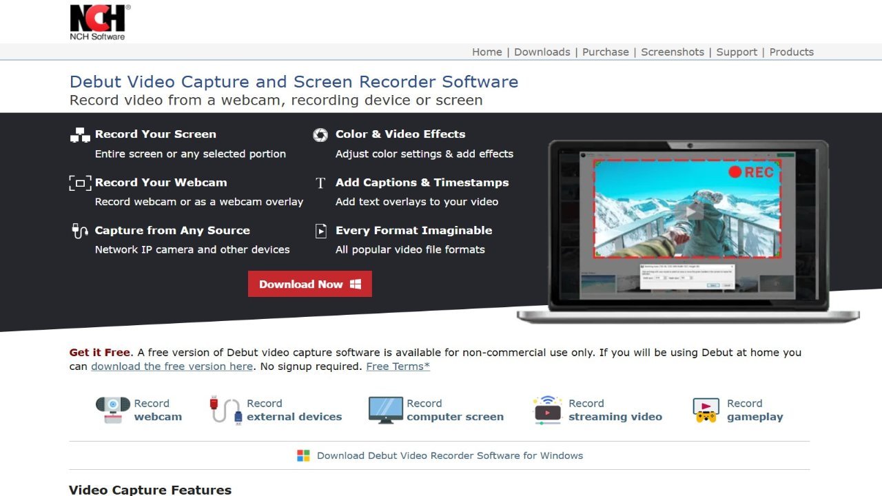
Task: Click the 'Debut Video Capture and Screen Recorder Software' title
Action: 294,82
